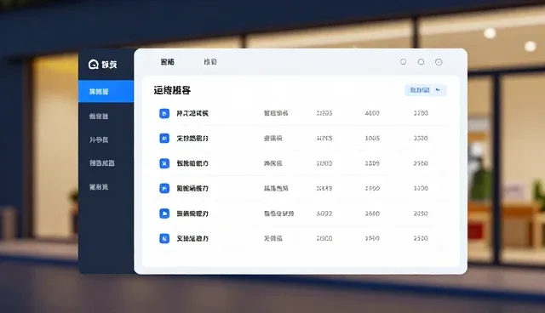Click the blue icon in the second table row
This screenshot has width=545, height=313.
164,139
